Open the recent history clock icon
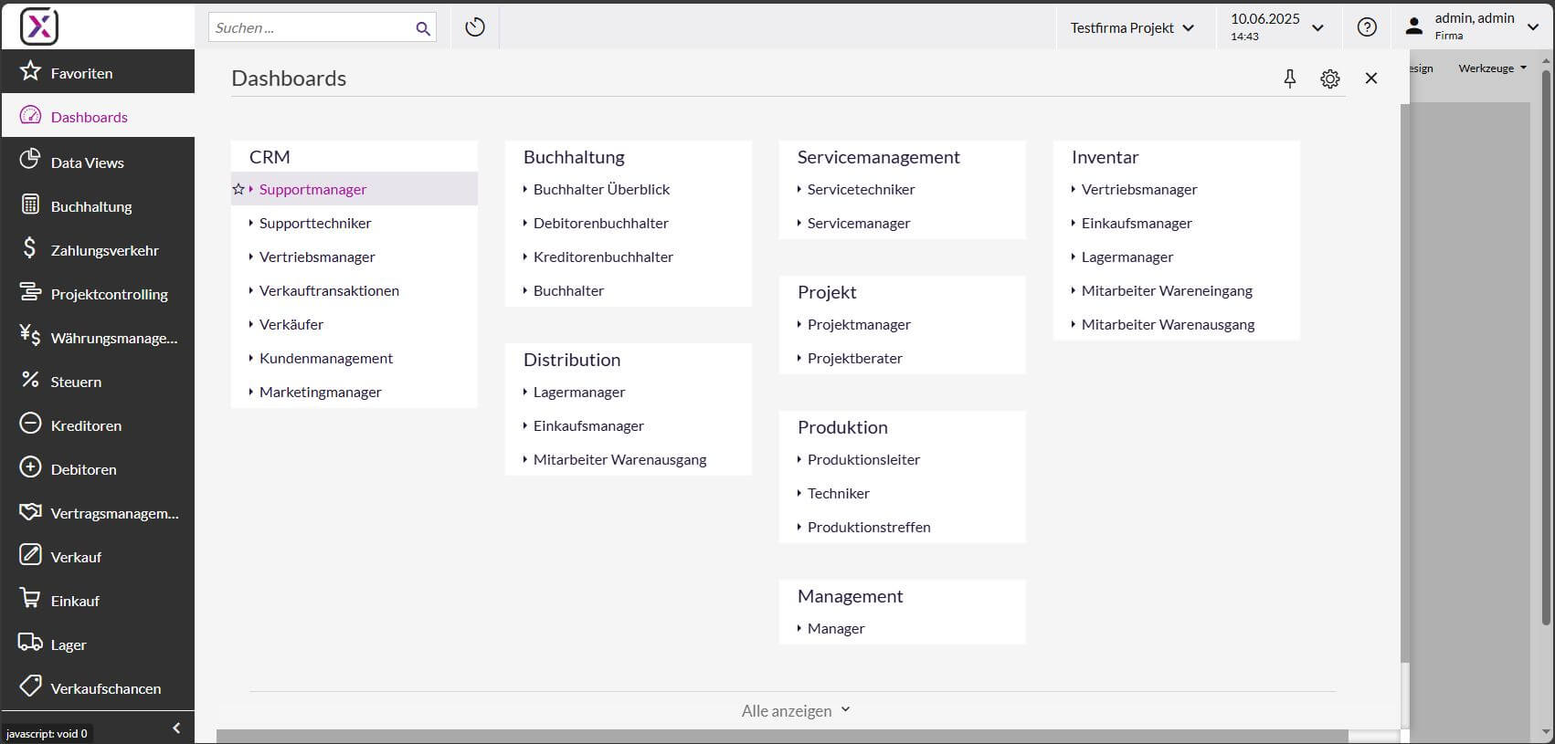 click(x=474, y=27)
